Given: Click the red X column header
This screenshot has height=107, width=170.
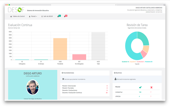Looking at the screenshot, I should click(151, 87).
